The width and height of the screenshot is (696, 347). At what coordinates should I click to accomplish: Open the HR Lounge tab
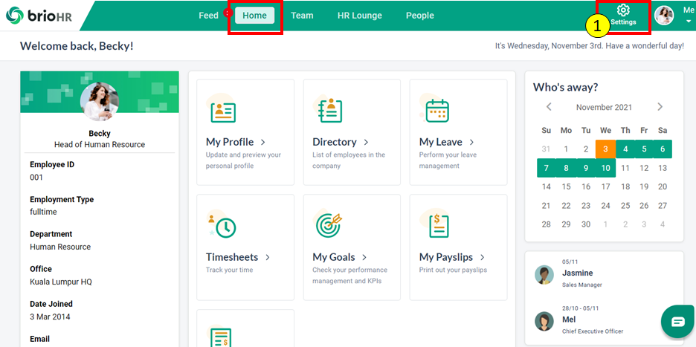pos(360,16)
